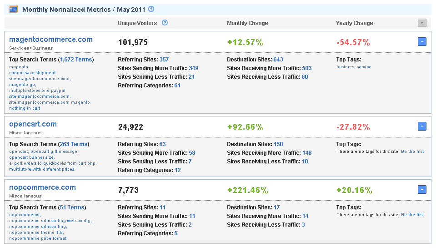Click the 'business' tag for magentocommerce
436x248 pixels.
click(345, 67)
